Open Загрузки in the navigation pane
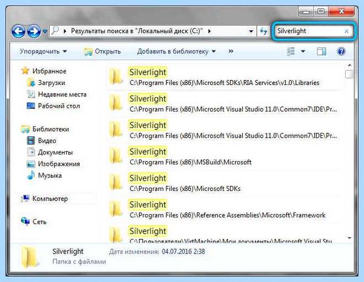 [x=52, y=82]
